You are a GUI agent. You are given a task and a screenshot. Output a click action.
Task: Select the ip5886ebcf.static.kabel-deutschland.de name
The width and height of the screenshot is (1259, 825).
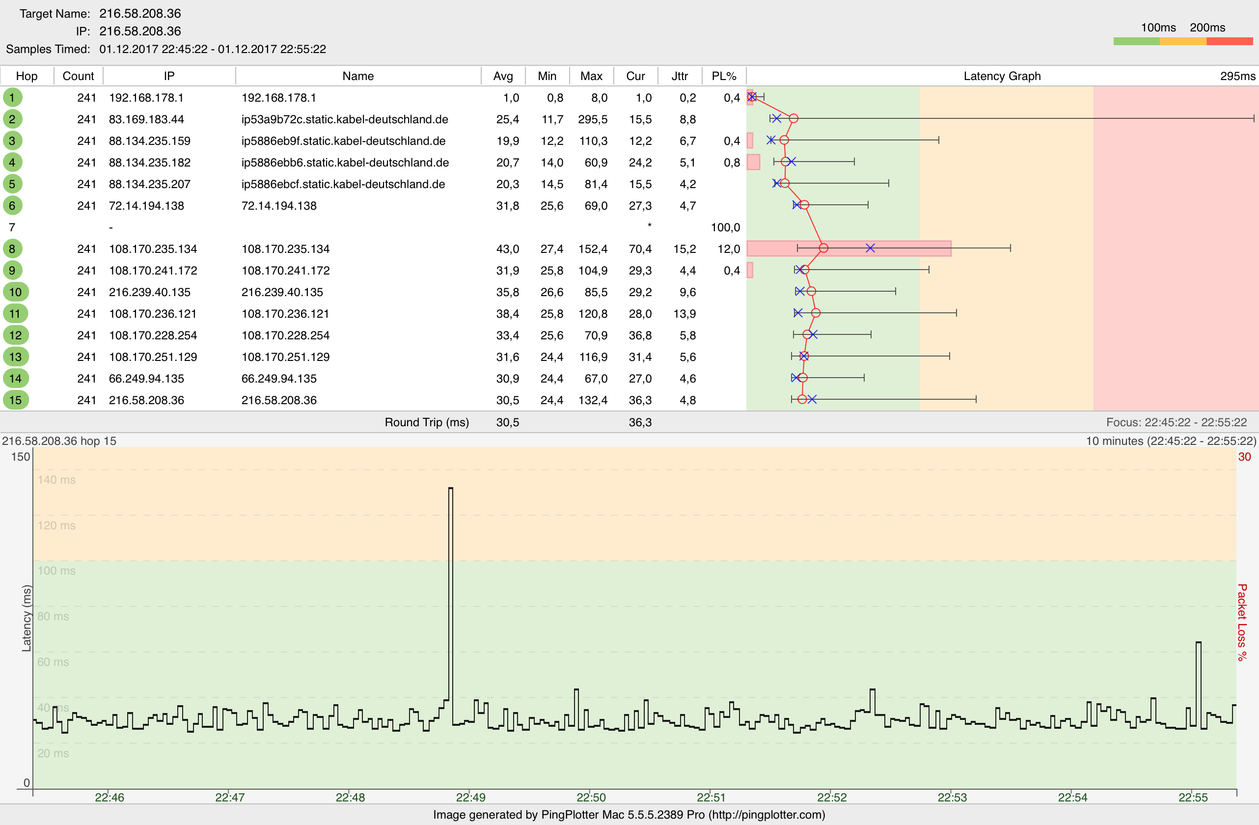(x=343, y=184)
